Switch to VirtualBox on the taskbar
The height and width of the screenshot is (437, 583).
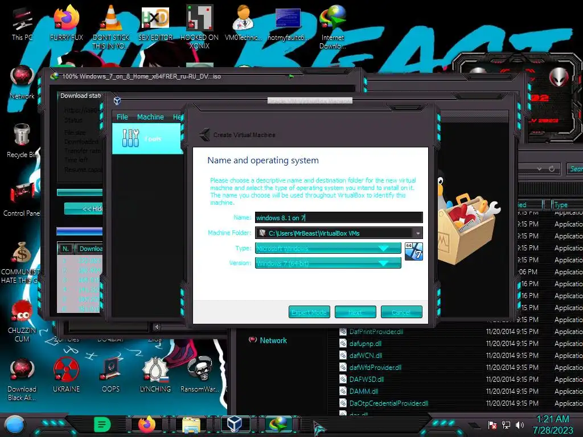click(x=235, y=424)
